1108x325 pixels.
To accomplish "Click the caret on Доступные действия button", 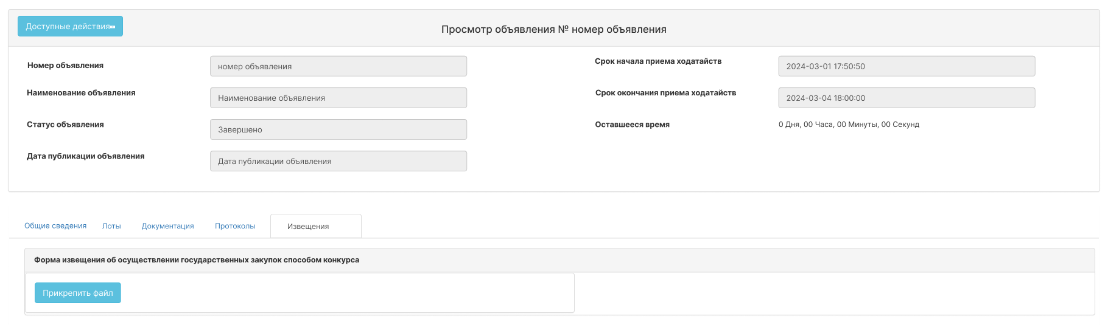I will tap(113, 27).
